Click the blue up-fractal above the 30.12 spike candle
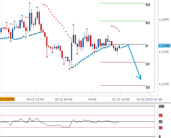Screen dimensions: 171x138 (74, 25)
